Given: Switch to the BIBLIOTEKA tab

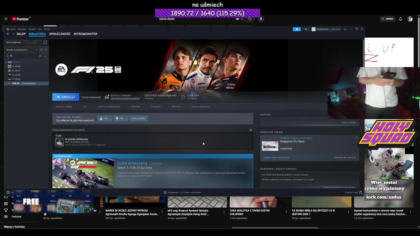Looking at the screenshot, I should pyautogui.click(x=37, y=34).
